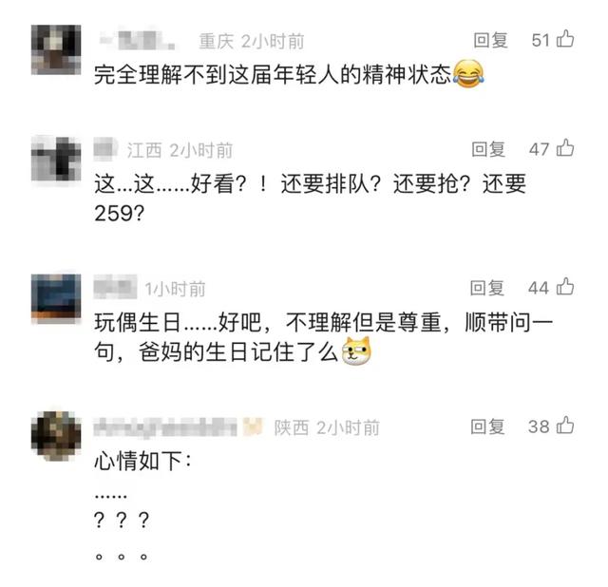Open the blurred username of the Shaanxi commenter
The height and width of the screenshot is (587, 608).
coord(165,427)
